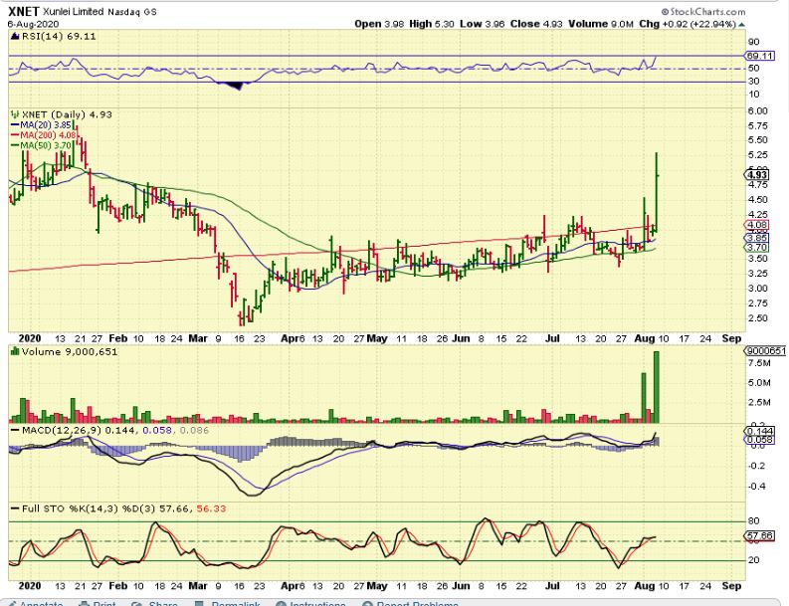Click the 9000651 volume tag on right axis
Screen dimensions: 789x606
pyautogui.click(x=765, y=351)
